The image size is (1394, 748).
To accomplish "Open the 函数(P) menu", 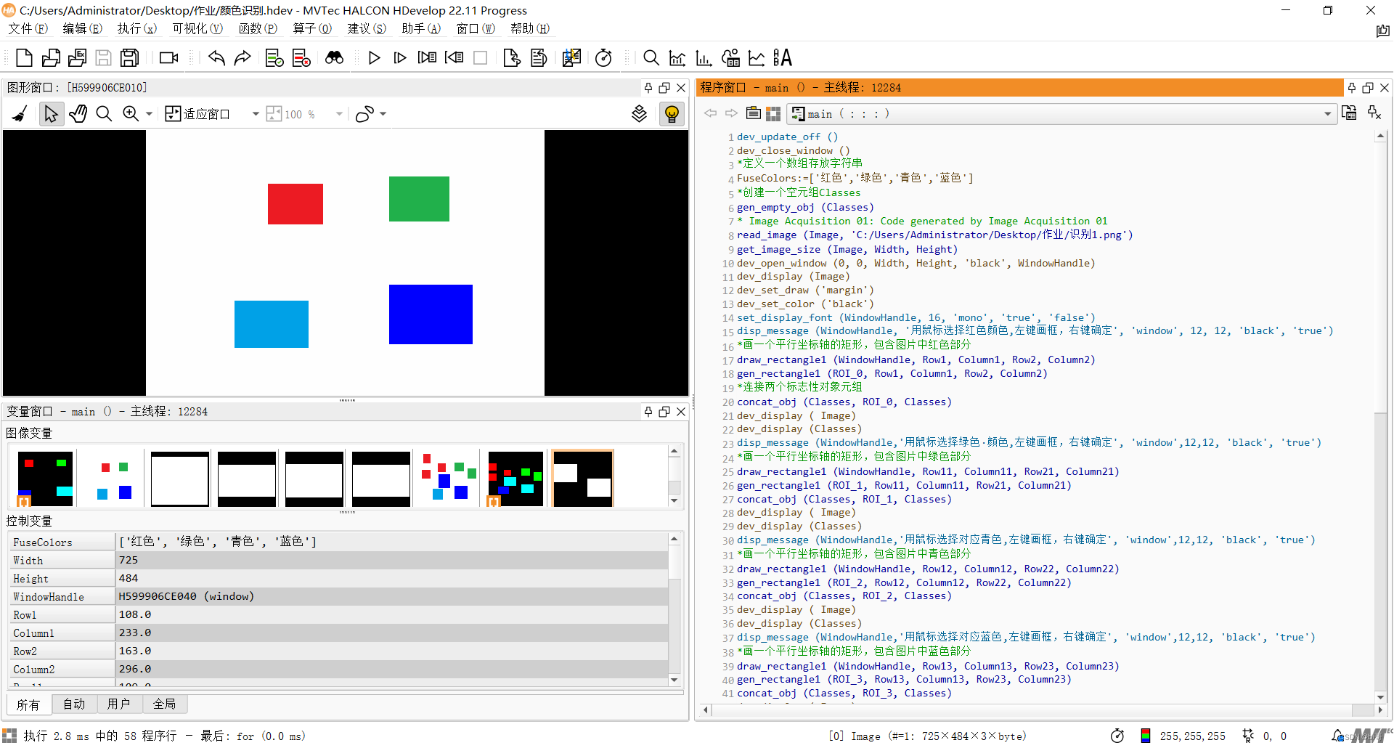I will click(257, 29).
